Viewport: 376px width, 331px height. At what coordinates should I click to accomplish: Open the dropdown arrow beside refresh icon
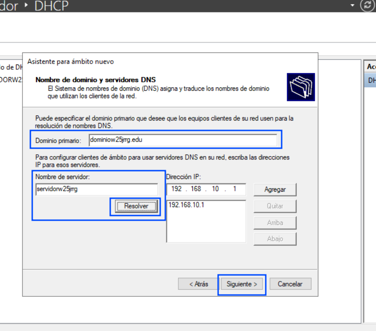click(x=352, y=5)
